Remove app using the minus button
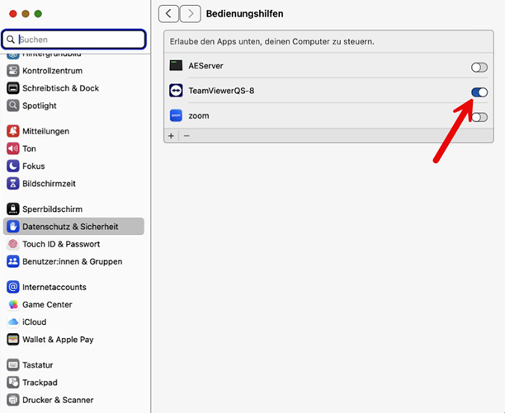The image size is (505, 413). tap(186, 135)
